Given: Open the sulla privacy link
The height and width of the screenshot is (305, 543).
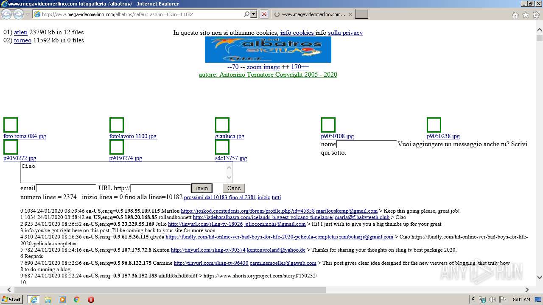Looking at the screenshot, I should click(345, 33).
